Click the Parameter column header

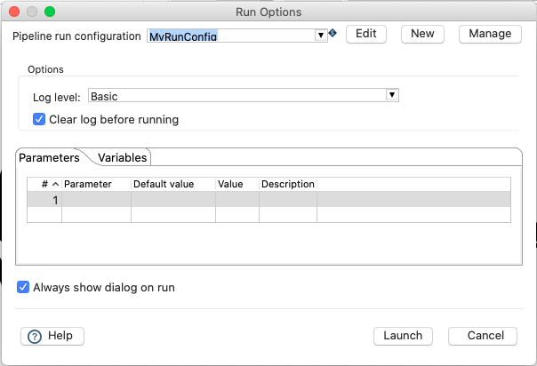coord(95,184)
